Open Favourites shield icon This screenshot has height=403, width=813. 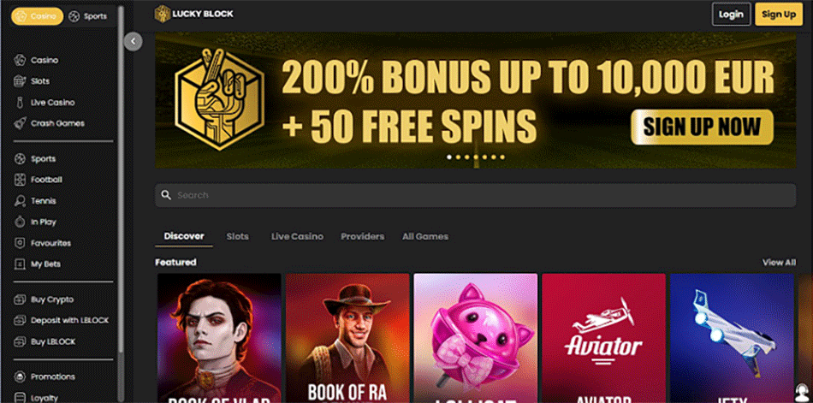coord(20,243)
